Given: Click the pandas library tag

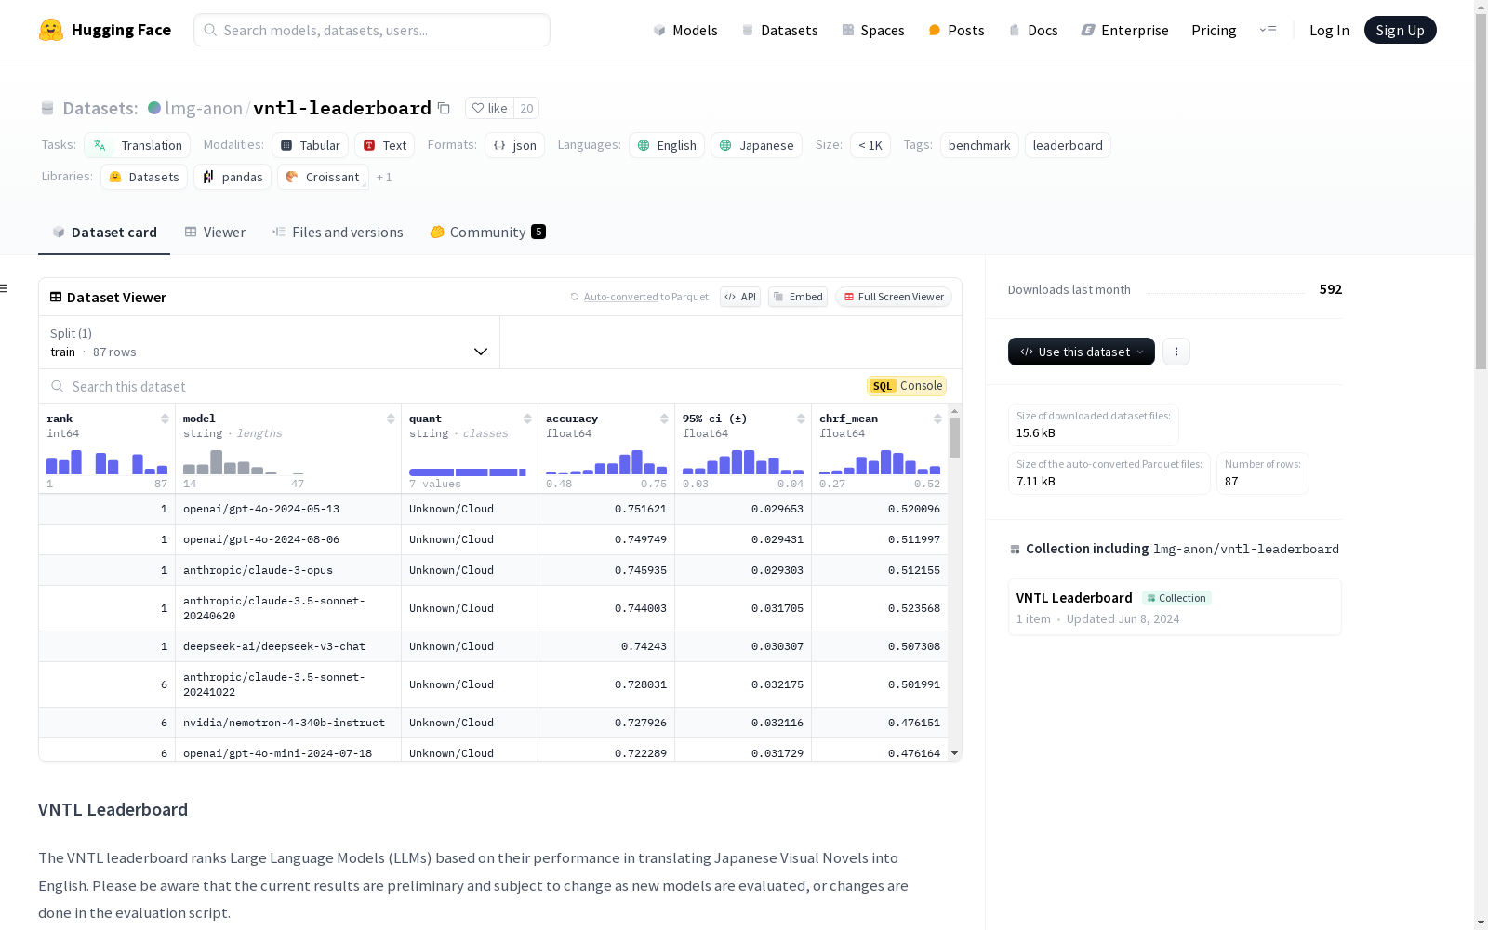Looking at the screenshot, I should pos(232,177).
